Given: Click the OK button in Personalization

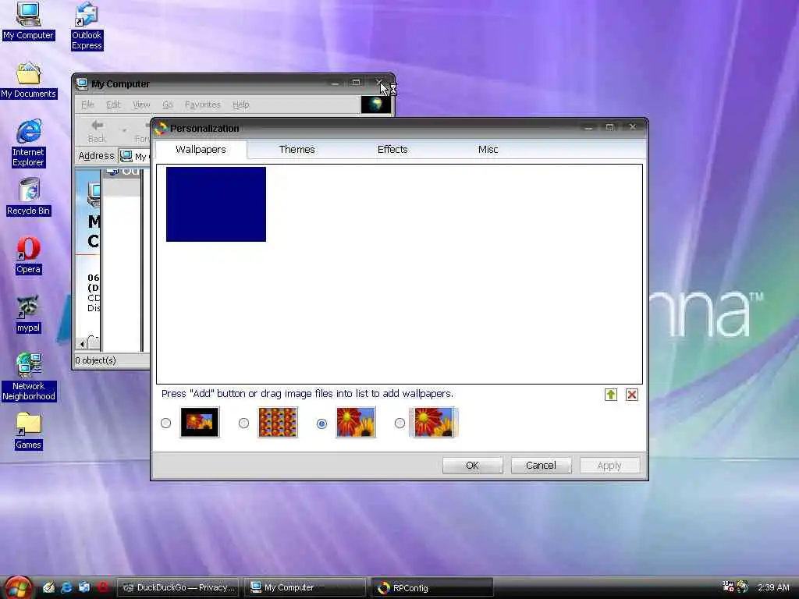Looking at the screenshot, I should point(472,465).
